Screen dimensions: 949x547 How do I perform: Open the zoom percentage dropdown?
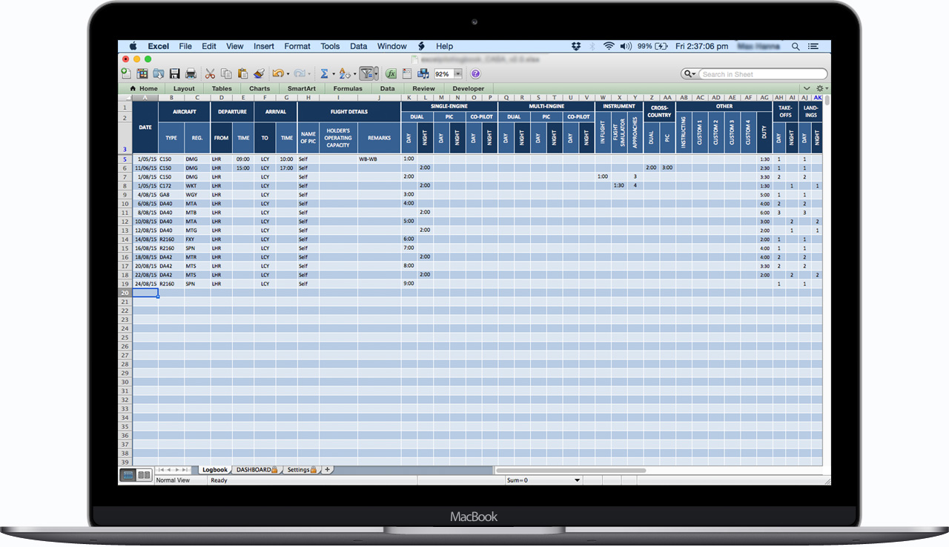(457, 74)
